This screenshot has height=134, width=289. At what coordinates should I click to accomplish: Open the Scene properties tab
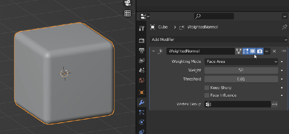[142, 70]
